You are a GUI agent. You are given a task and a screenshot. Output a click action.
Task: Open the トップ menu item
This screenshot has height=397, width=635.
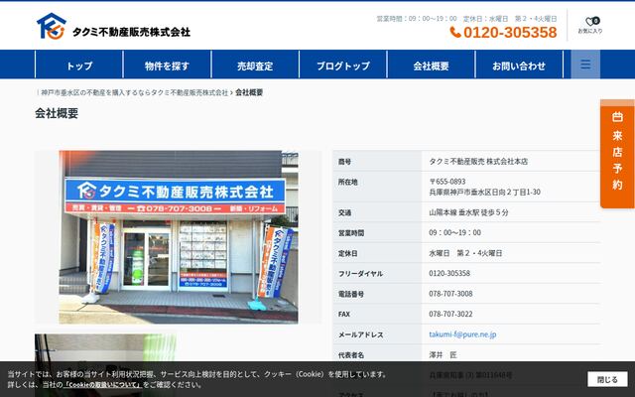(79, 66)
